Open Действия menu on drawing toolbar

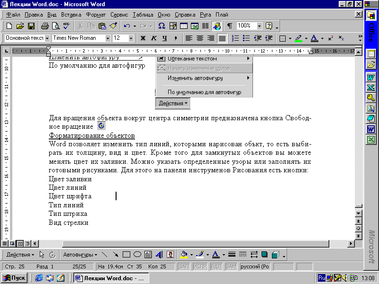[20, 255]
